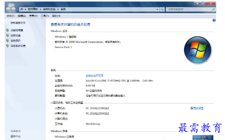The image size is (225, 140).
Task: Open 设备管理器 link
Action: tap(17, 30)
